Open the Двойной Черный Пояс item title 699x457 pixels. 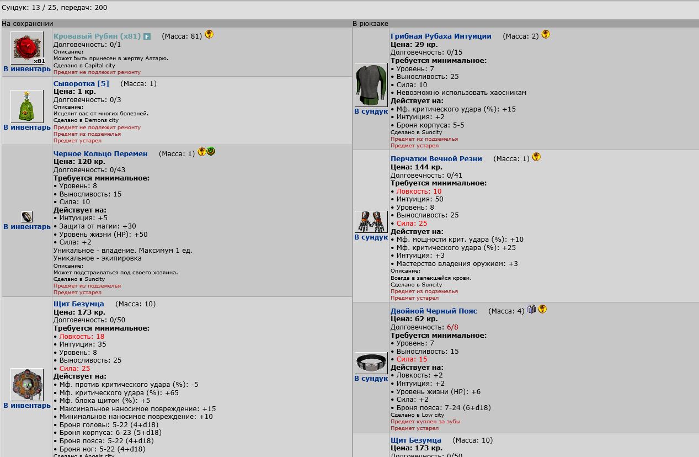tap(434, 311)
